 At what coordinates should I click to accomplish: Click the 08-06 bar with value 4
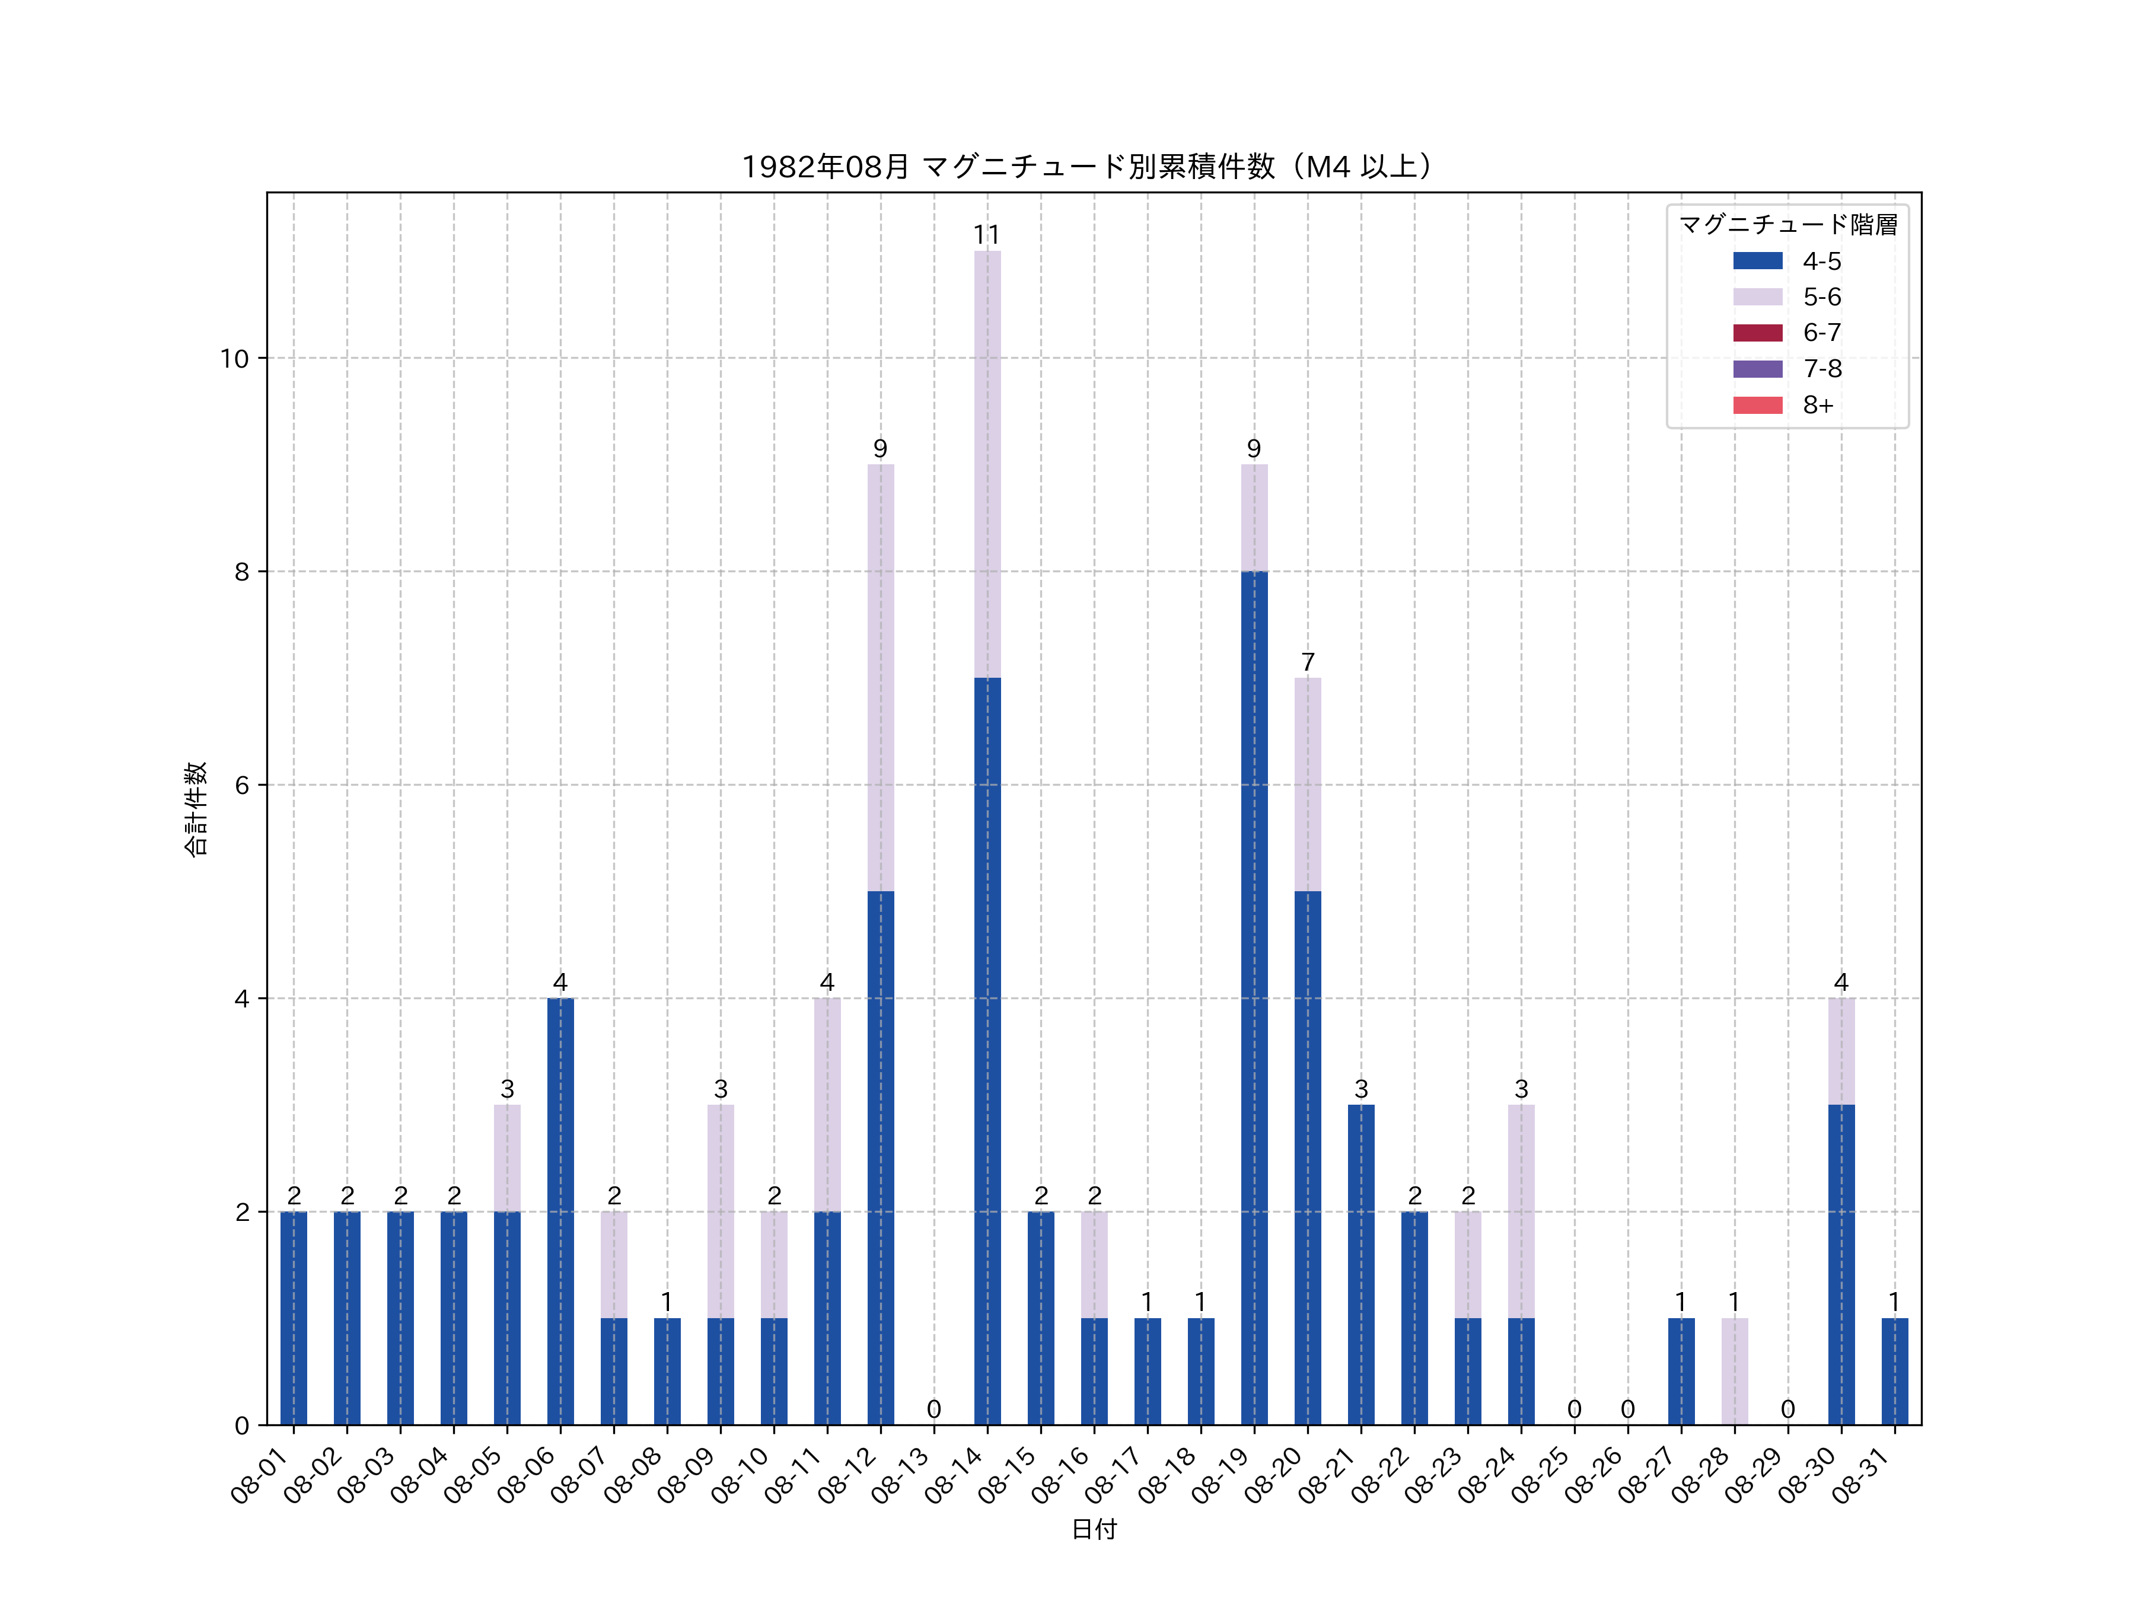(560, 1211)
